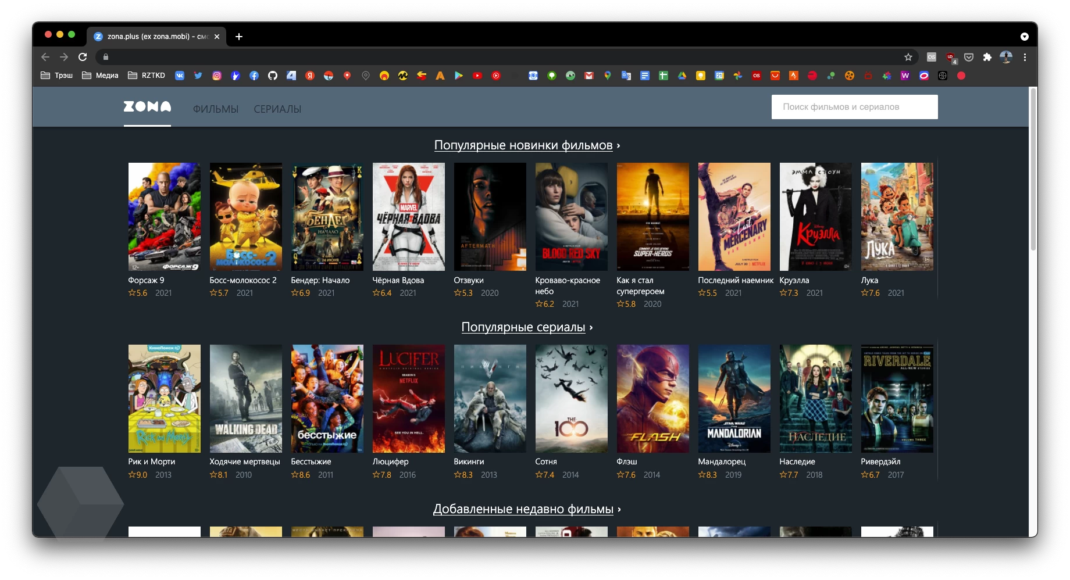
Task: Open the Ривердэйл poster
Action: 897,399
